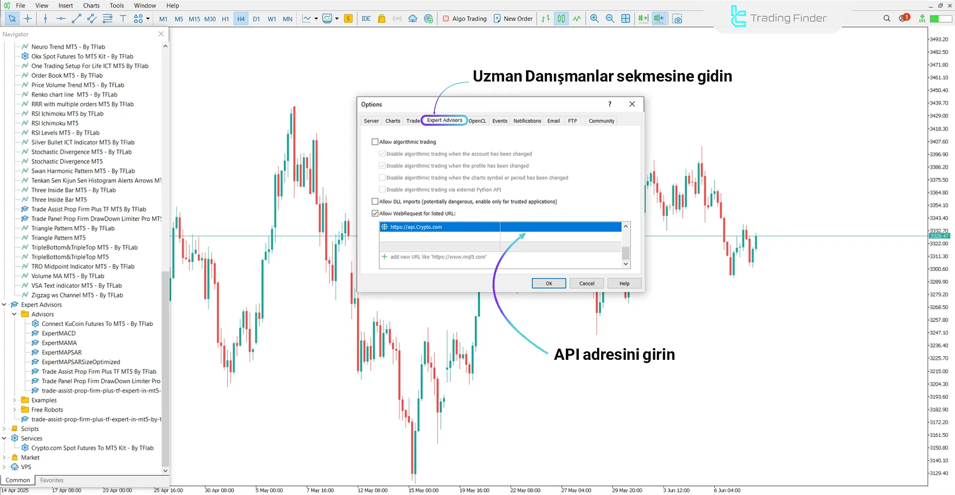Select the crosshair tool
The width and height of the screenshot is (955, 495).
[x=28, y=18]
